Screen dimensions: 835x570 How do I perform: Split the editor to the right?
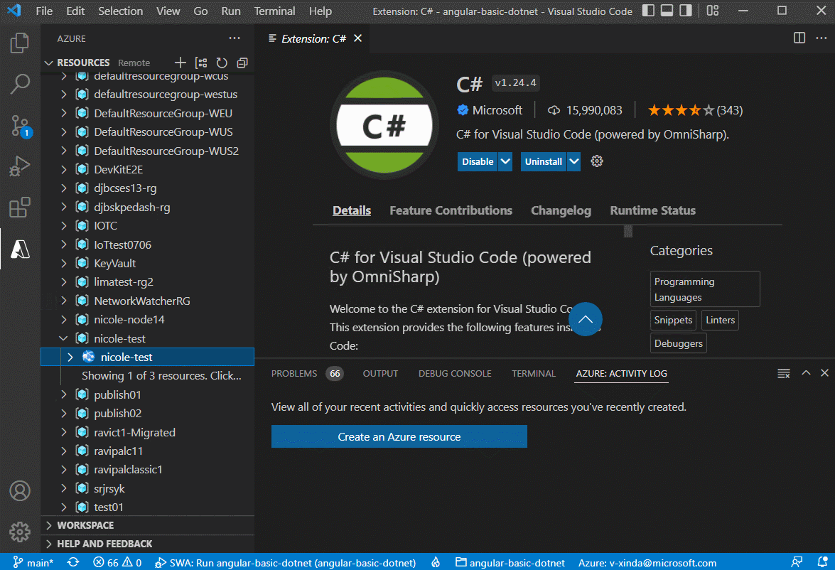[799, 38]
